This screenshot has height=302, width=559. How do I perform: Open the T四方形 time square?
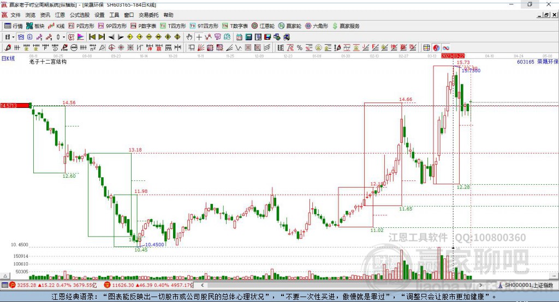tap(173, 26)
